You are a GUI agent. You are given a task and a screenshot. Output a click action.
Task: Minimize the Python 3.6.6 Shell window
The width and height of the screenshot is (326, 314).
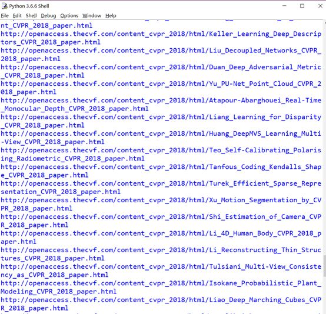(284, 6)
